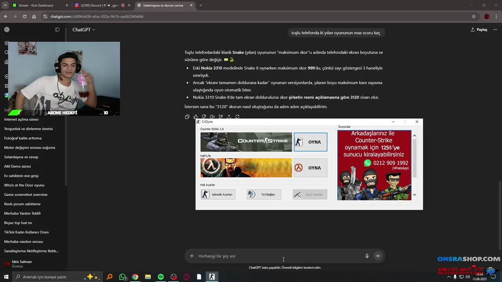This screenshot has height=282, width=502.
Task: Play the response aloud with the speaker icon
Action: click(x=212, y=117)
